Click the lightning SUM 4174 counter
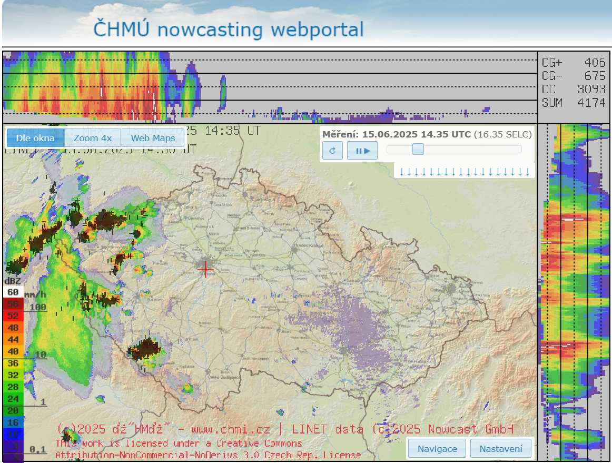This screenshot has width=612, height=463. click(x=574, y=103)
